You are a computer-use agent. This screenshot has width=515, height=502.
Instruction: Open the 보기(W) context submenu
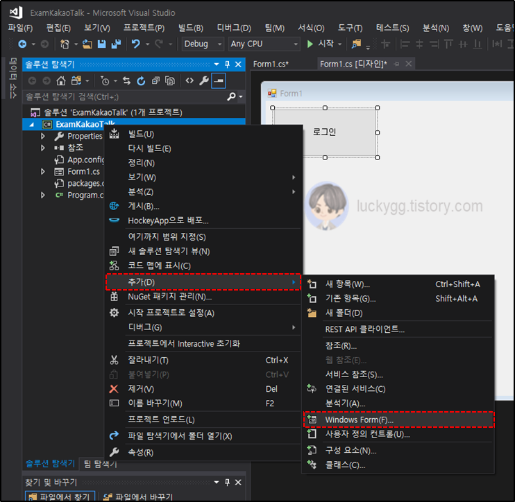point(203,178)
